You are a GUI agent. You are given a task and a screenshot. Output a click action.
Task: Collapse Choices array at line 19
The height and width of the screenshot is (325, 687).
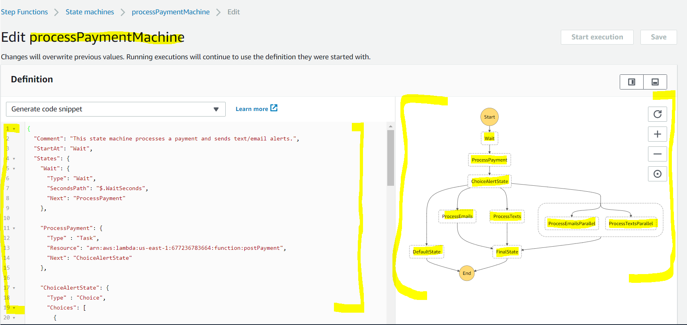[14, 308]
